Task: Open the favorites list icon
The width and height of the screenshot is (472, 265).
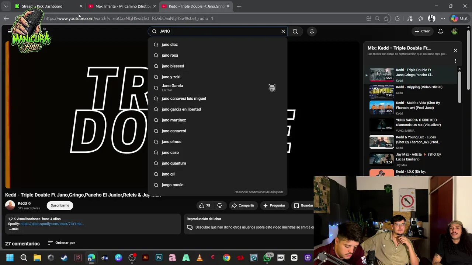Action: (x=421, y=18)
